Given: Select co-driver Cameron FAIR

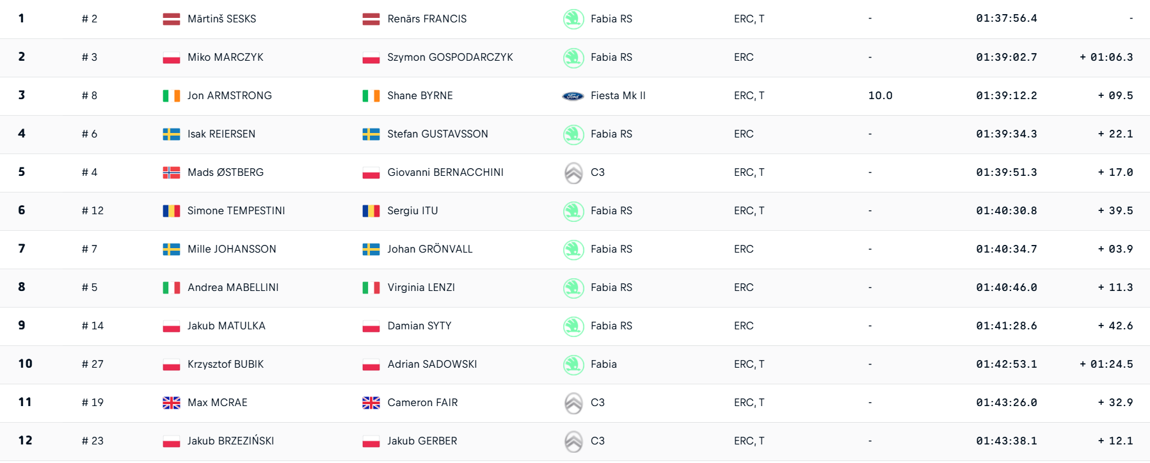Looking at the screenshot, I should (x=422, y=403).
